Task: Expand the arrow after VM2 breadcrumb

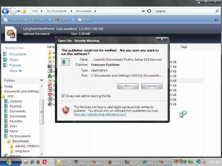Action: 41,11
